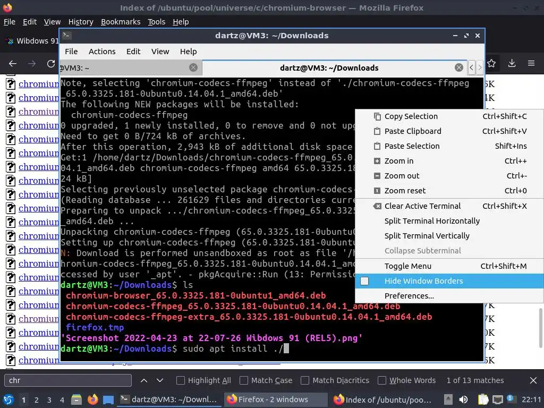Click the first chromium link in Firefox listing
This screenshot has width=544, height=408.
pyautogui.click(x=38, y=84)
